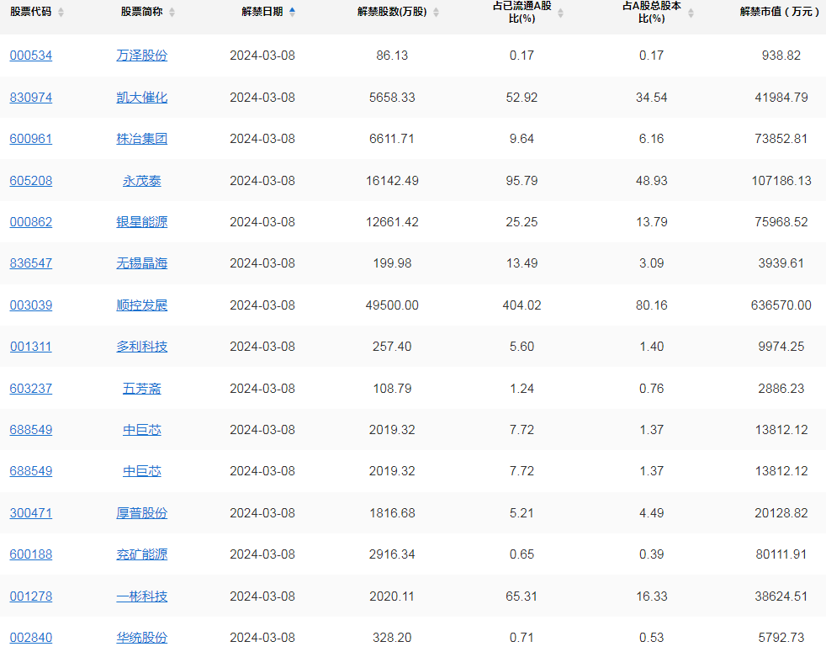Click the 解禁市值(万元) column header
The image size is (826, 652).
[x=779, y=12]
